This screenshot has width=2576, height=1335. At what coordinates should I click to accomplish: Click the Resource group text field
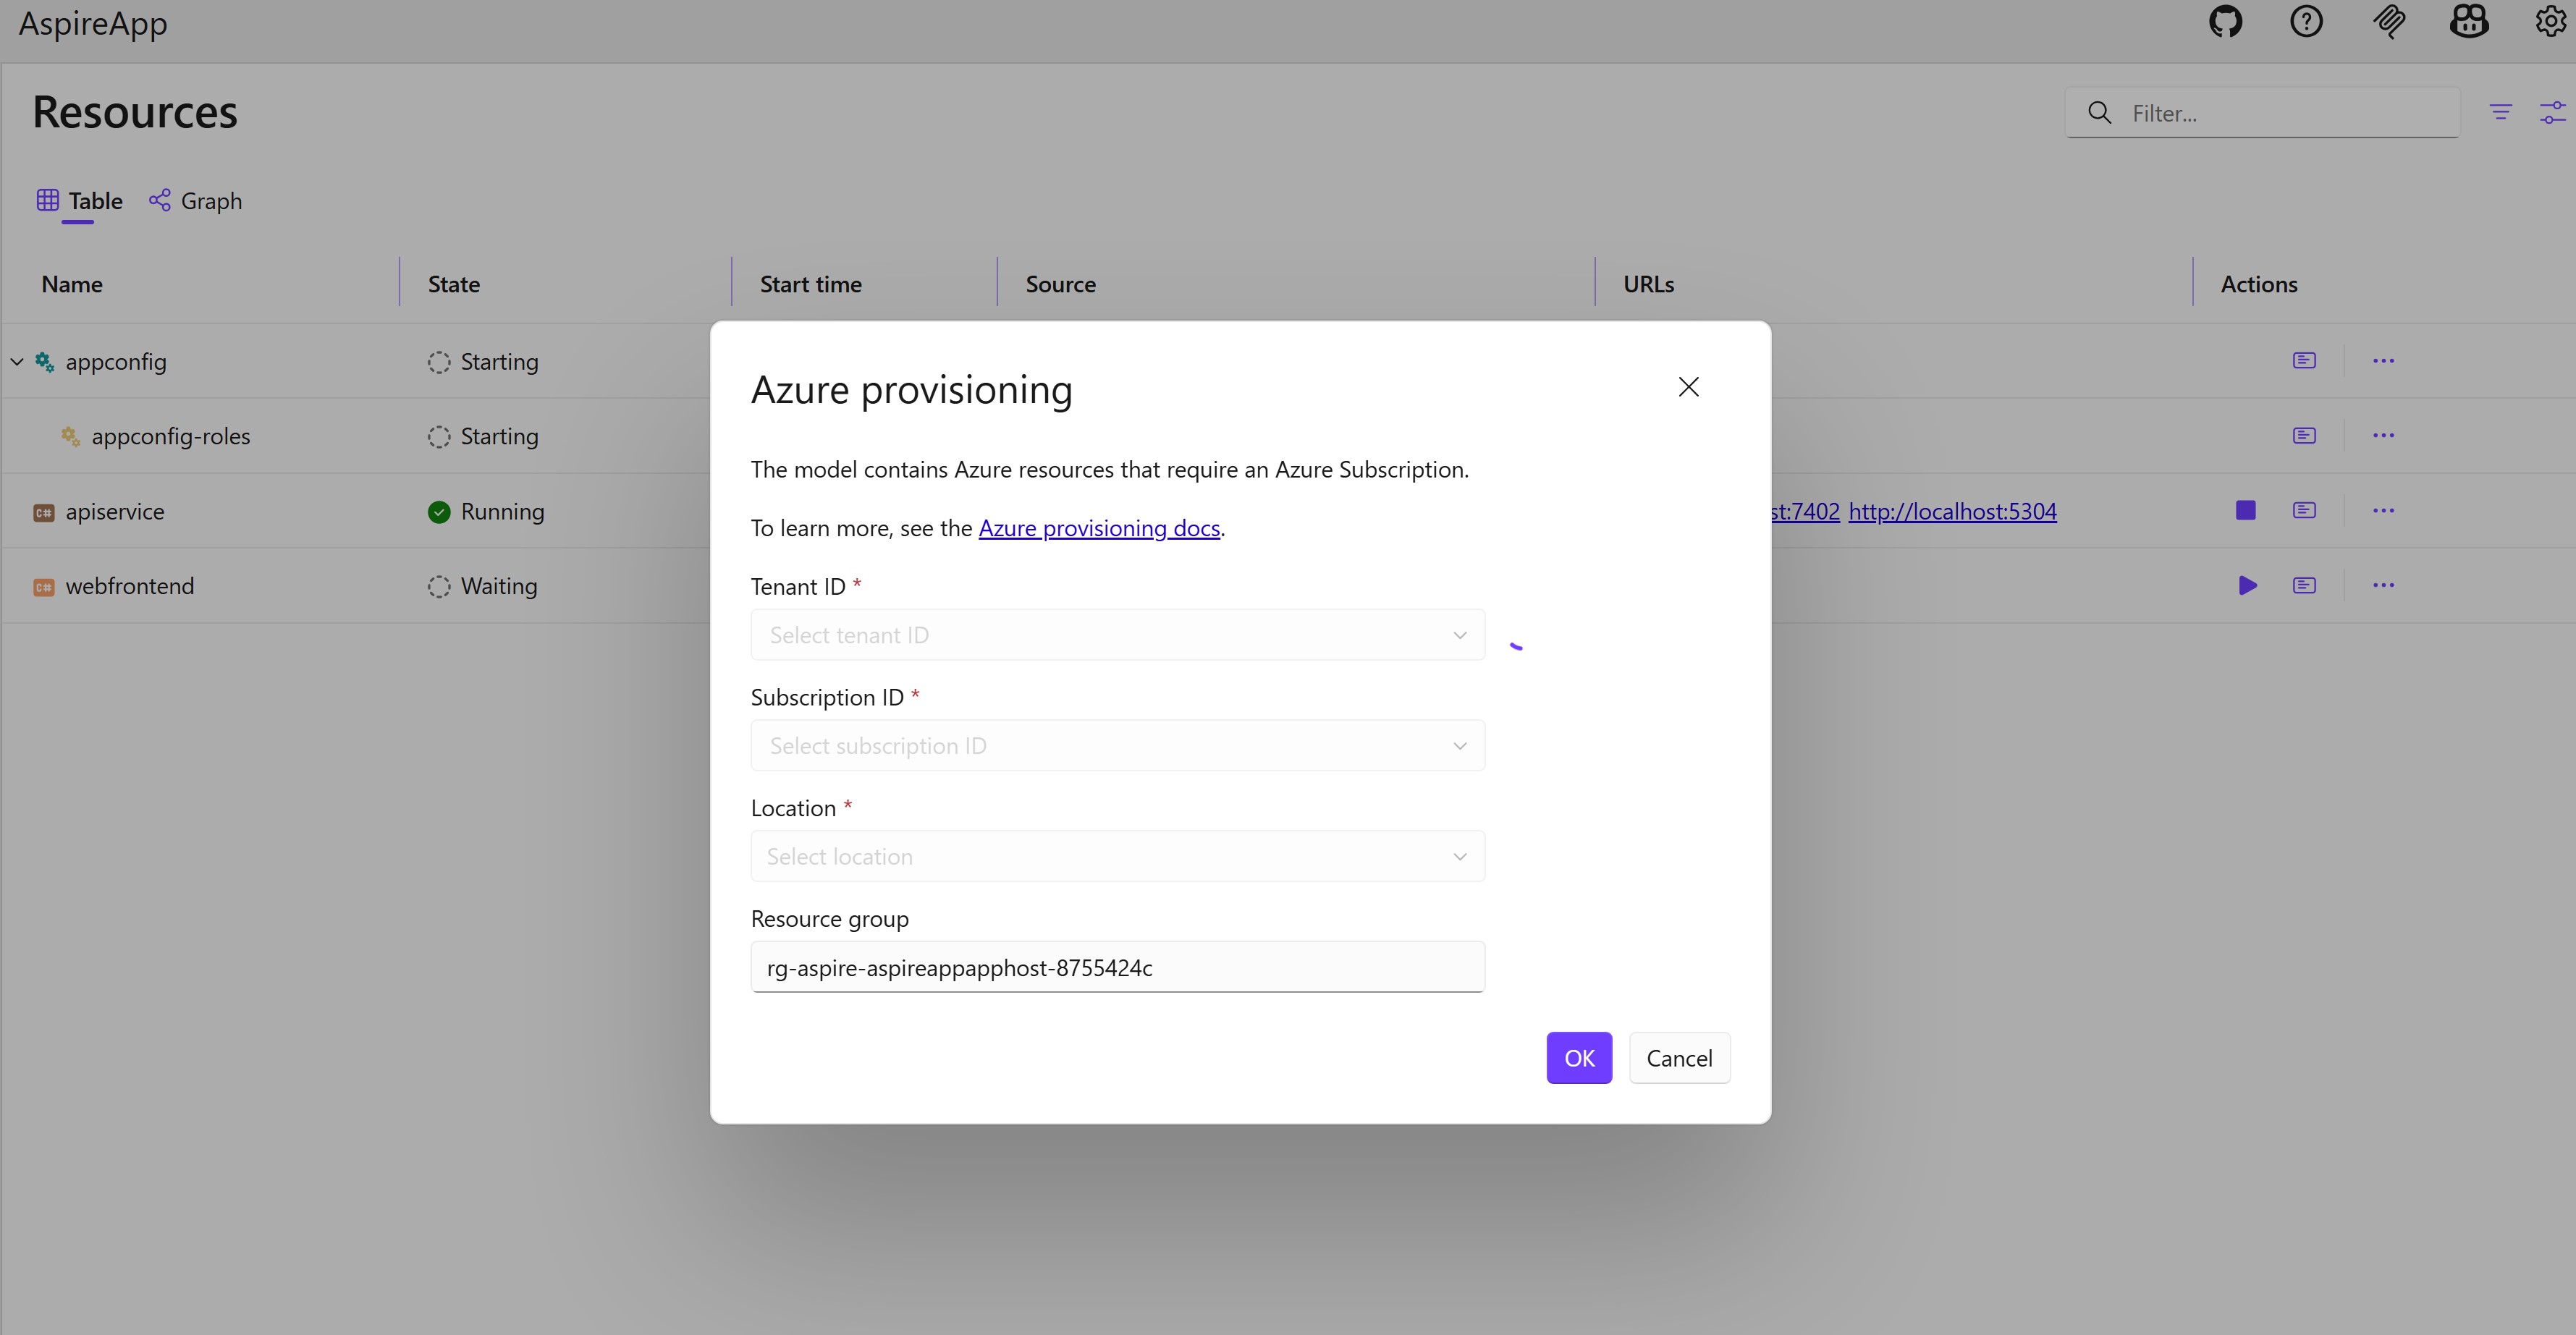point(1117,968)
